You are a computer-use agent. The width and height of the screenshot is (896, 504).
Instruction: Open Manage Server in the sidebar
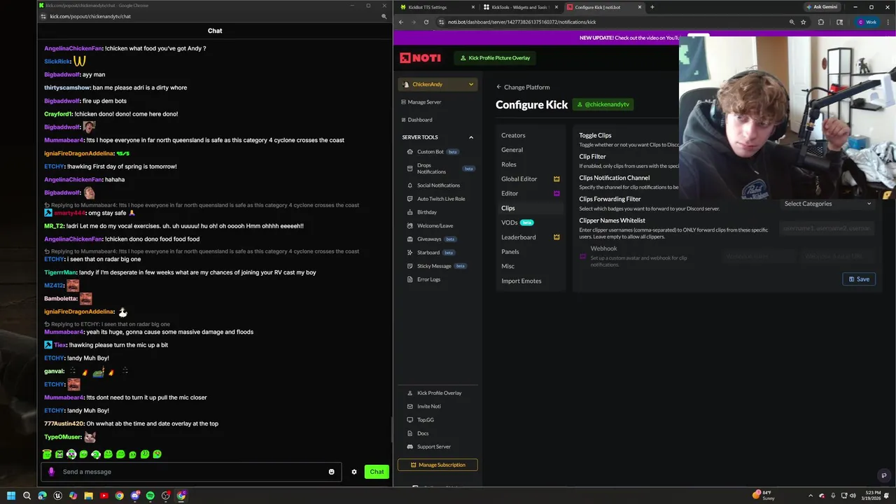point(421,102)
